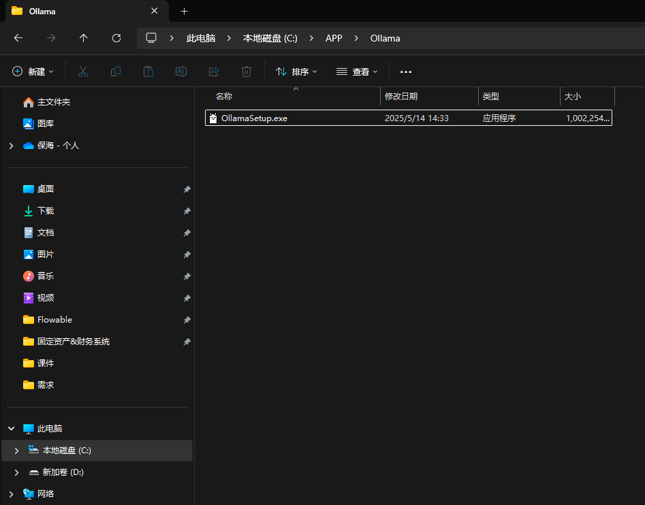Expand chevron between 本地磁盘 (C:) and APP
The image size is (645, 505).
pos(311,38)
